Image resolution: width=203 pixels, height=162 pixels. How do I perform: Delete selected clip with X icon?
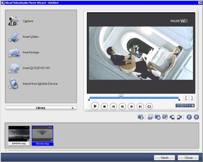tap(196, 117)
